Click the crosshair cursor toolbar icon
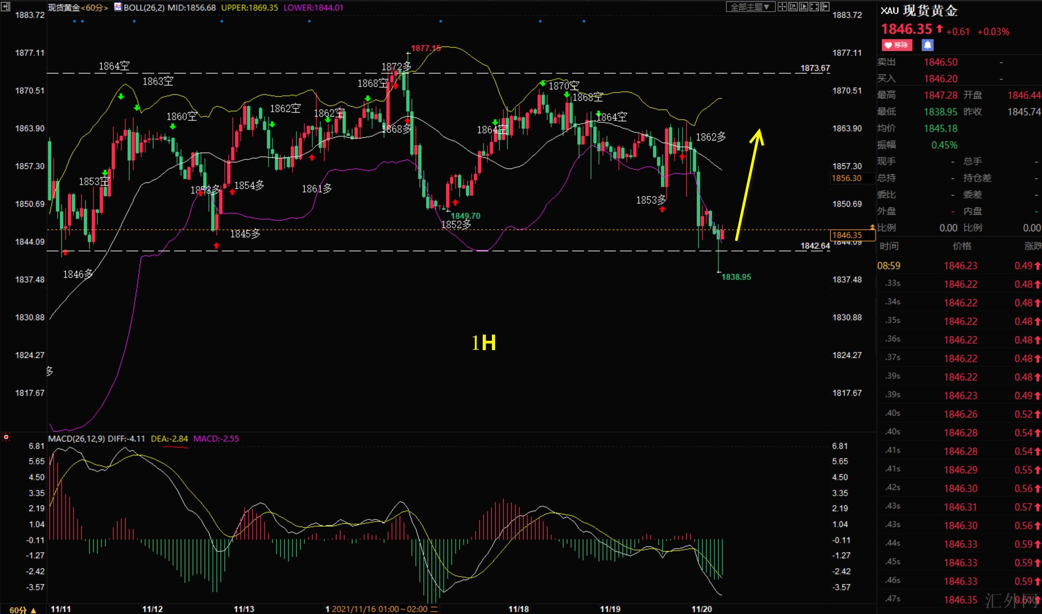The image size is (1042, 614). pos(782,7)
